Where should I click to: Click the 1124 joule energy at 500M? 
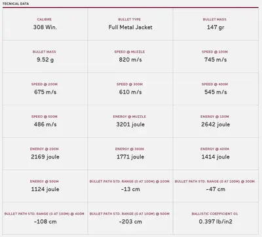tap(45, 189)
